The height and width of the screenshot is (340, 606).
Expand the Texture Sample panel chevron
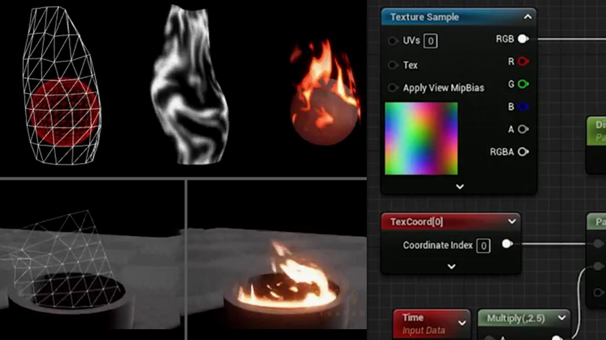click(459, 187)
